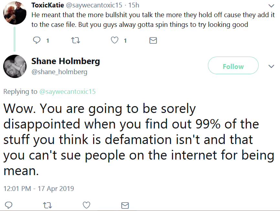This screenshot has height=211, width=280.
Task: Open ToxicKatie's profile picture
Action: (15, 13)
